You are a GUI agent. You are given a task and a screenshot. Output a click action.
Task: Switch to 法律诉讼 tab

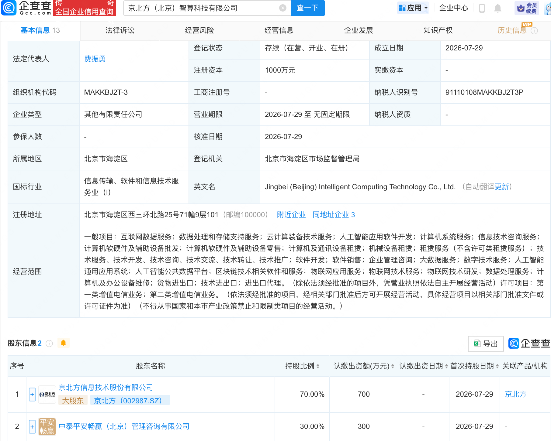tap(120, 30)
